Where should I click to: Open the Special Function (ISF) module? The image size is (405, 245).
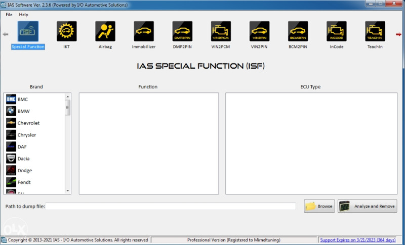(28, 31)
